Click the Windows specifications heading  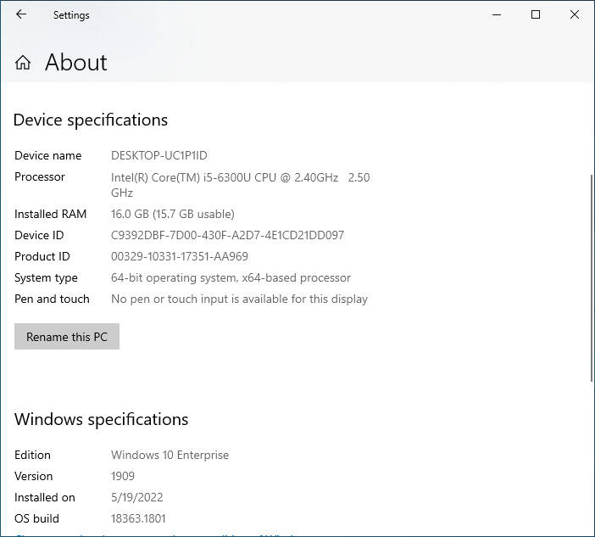tap(101, 419)
